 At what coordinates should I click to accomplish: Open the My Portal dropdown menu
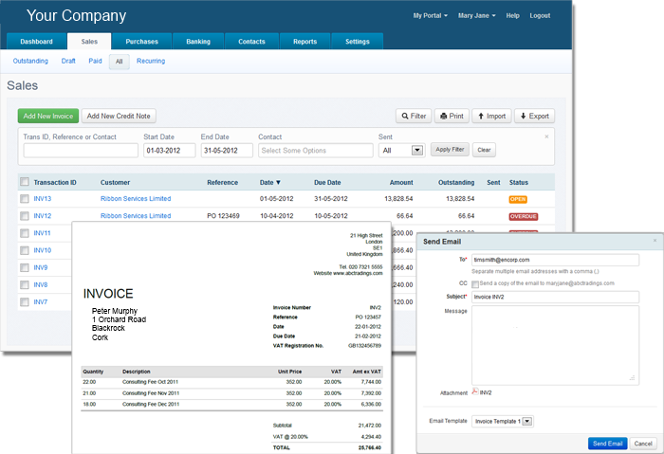(x=431, y=16)
